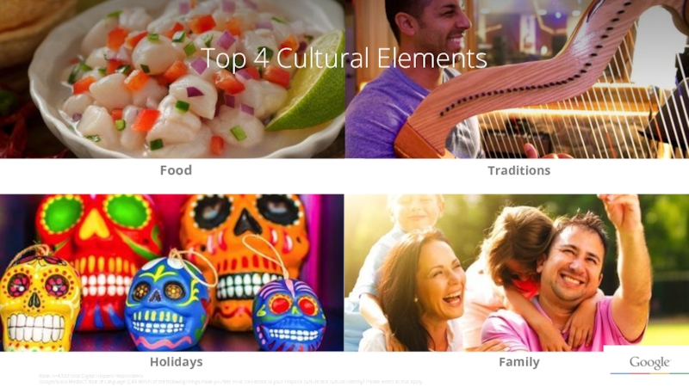Click the man in pink shirt
The width and height of the screenshot is (689, 387).
point(571,281)
